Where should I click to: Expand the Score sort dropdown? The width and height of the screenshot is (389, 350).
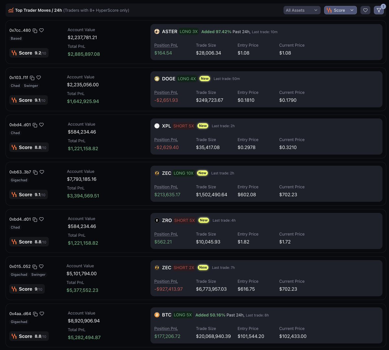point(340,10)
